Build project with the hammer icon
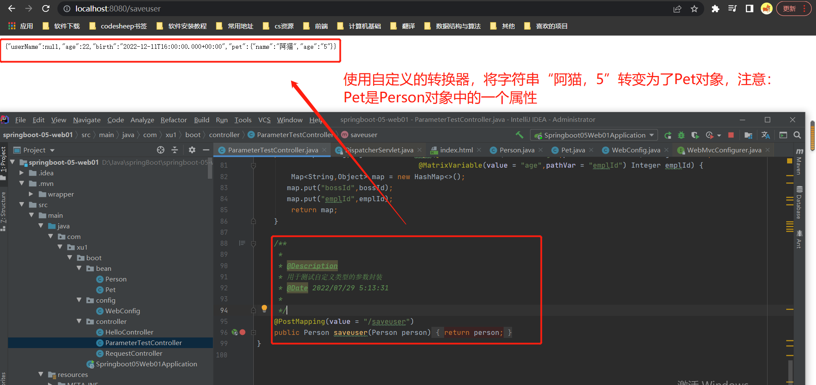The width and height of the screenshot is (816, 385). 519,135
